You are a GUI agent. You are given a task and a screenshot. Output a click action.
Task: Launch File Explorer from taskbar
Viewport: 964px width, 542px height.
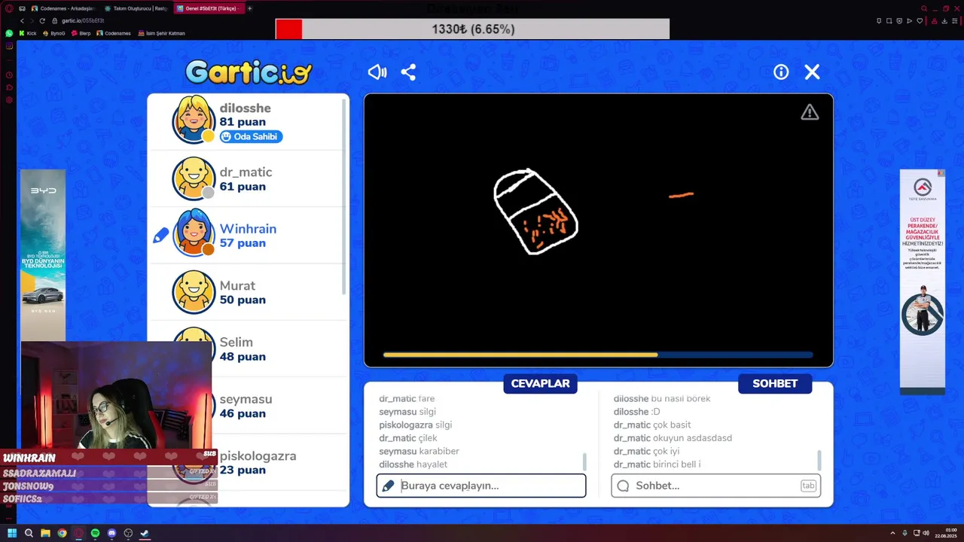point(45,533)
